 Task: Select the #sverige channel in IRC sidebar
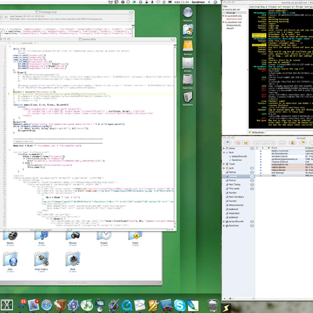point(231,13)
